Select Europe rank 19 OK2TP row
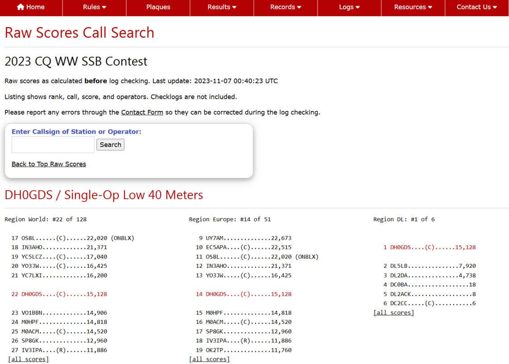This screenshot has height=364, width=509. pyautogui.click(x=243, y=350)
